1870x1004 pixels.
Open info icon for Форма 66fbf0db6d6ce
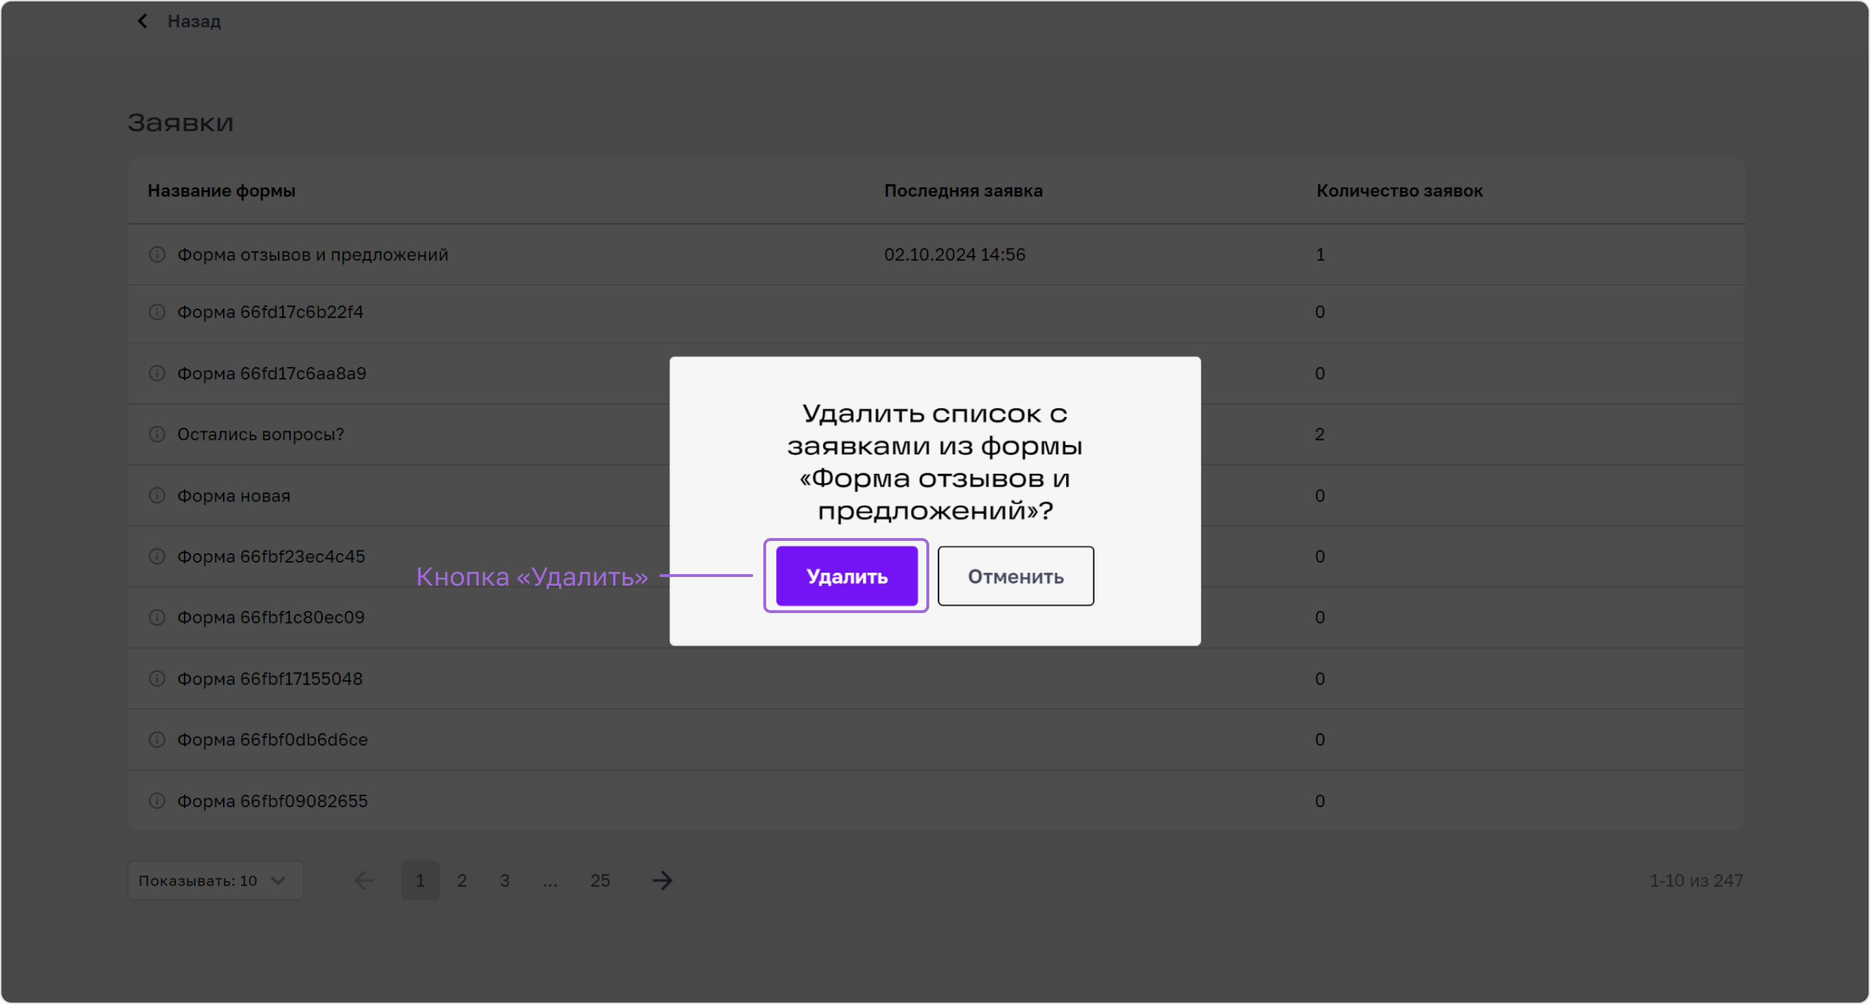[157, 739]
